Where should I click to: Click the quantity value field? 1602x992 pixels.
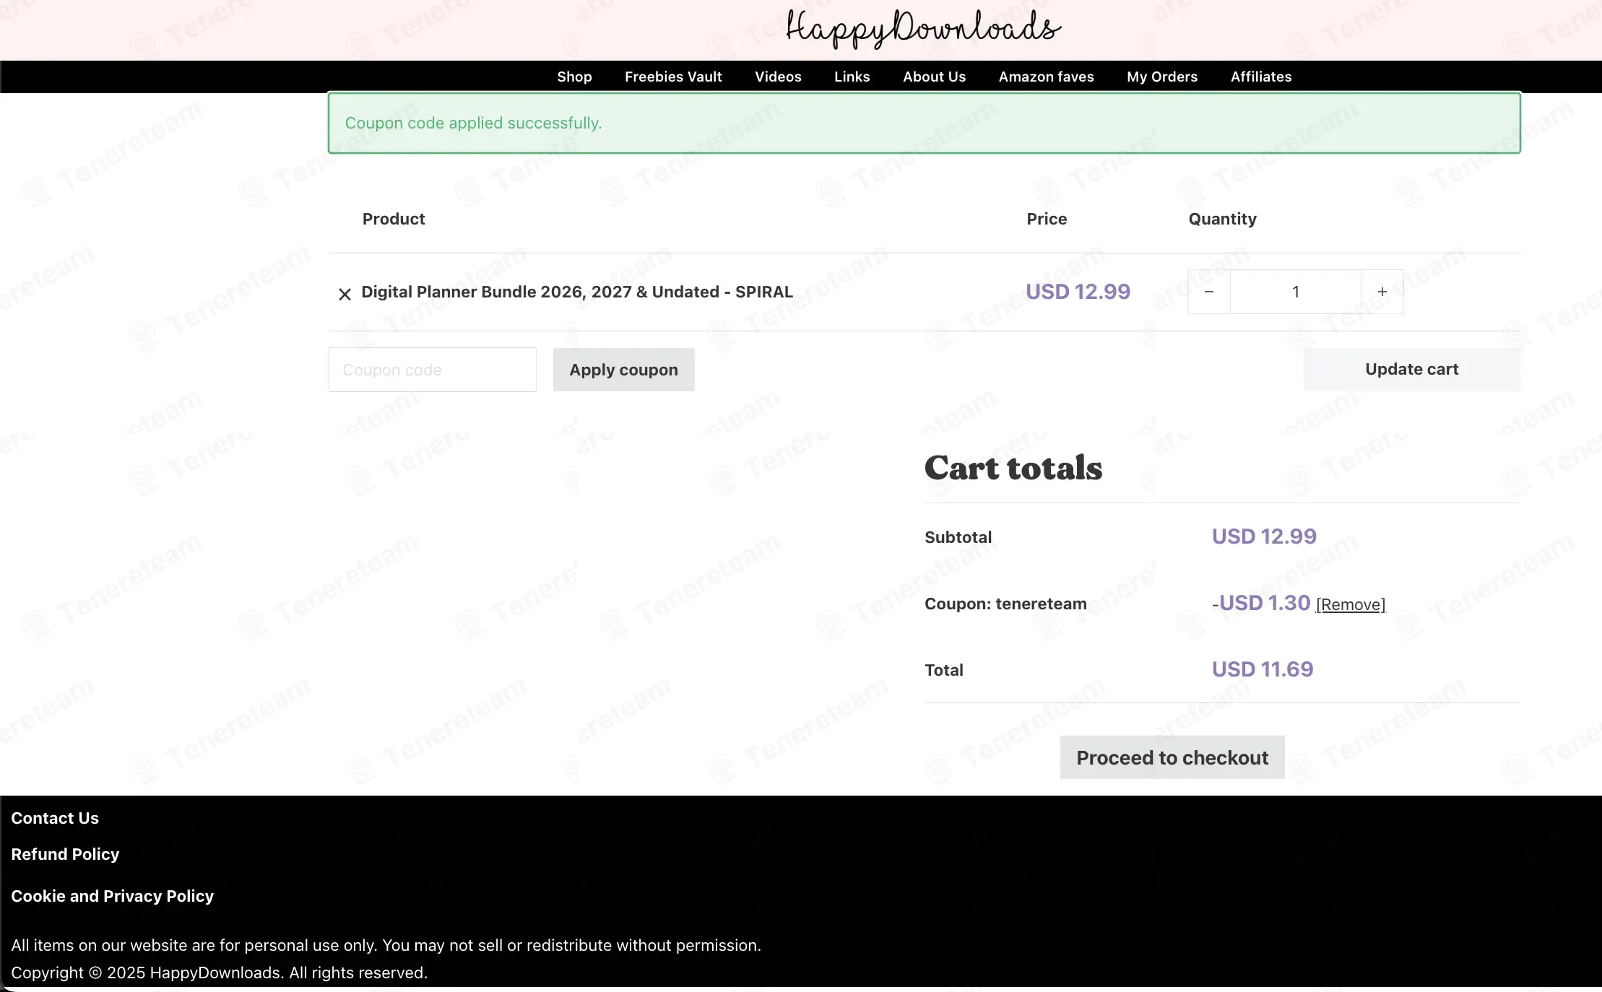click(1296, 292)
